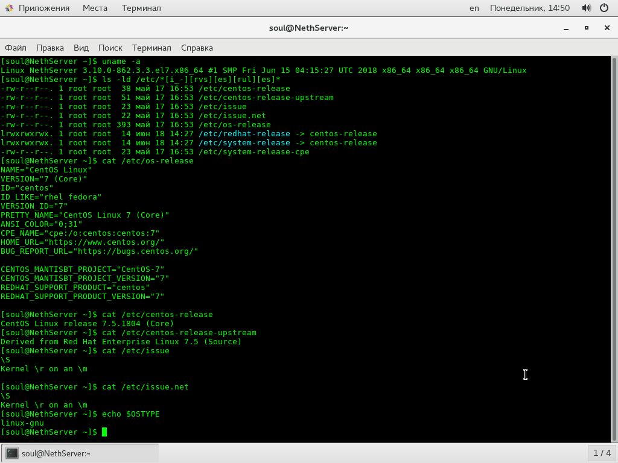618x463 pixels.
Task: Click Derived from Red Hat Enterprise Linux line
Action: point(121,342)
